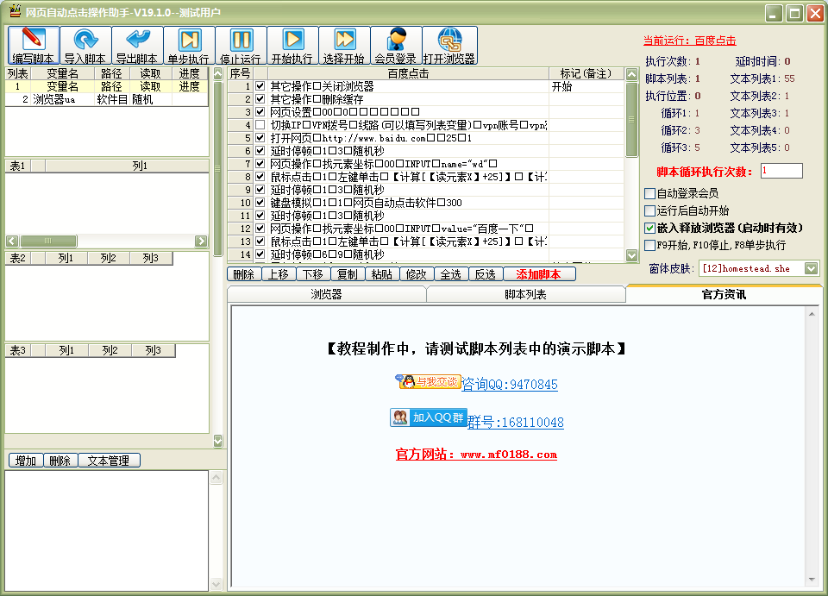Start the script via 开始执行 icon
Screen dimensions: 828x596
click(x=292, y=41)
